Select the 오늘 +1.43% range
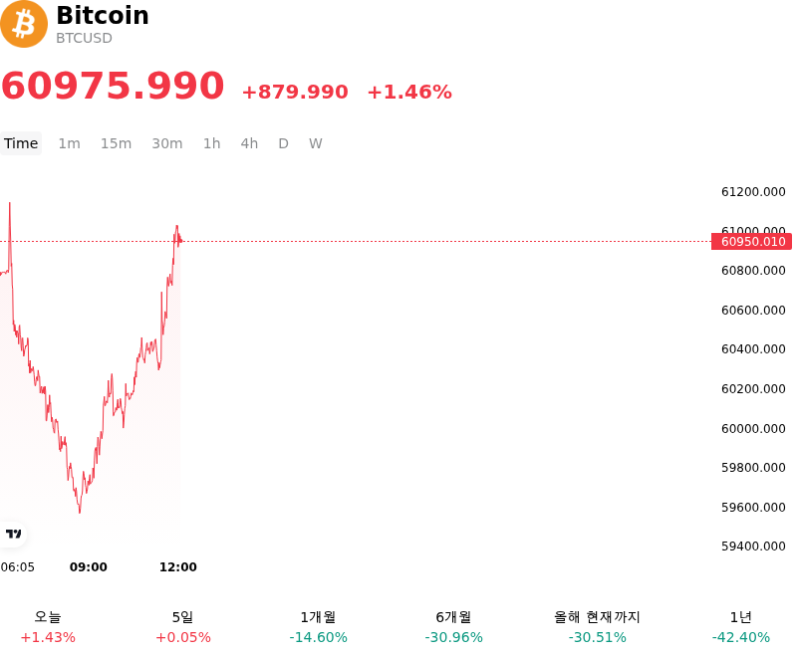 click(48, 627)
